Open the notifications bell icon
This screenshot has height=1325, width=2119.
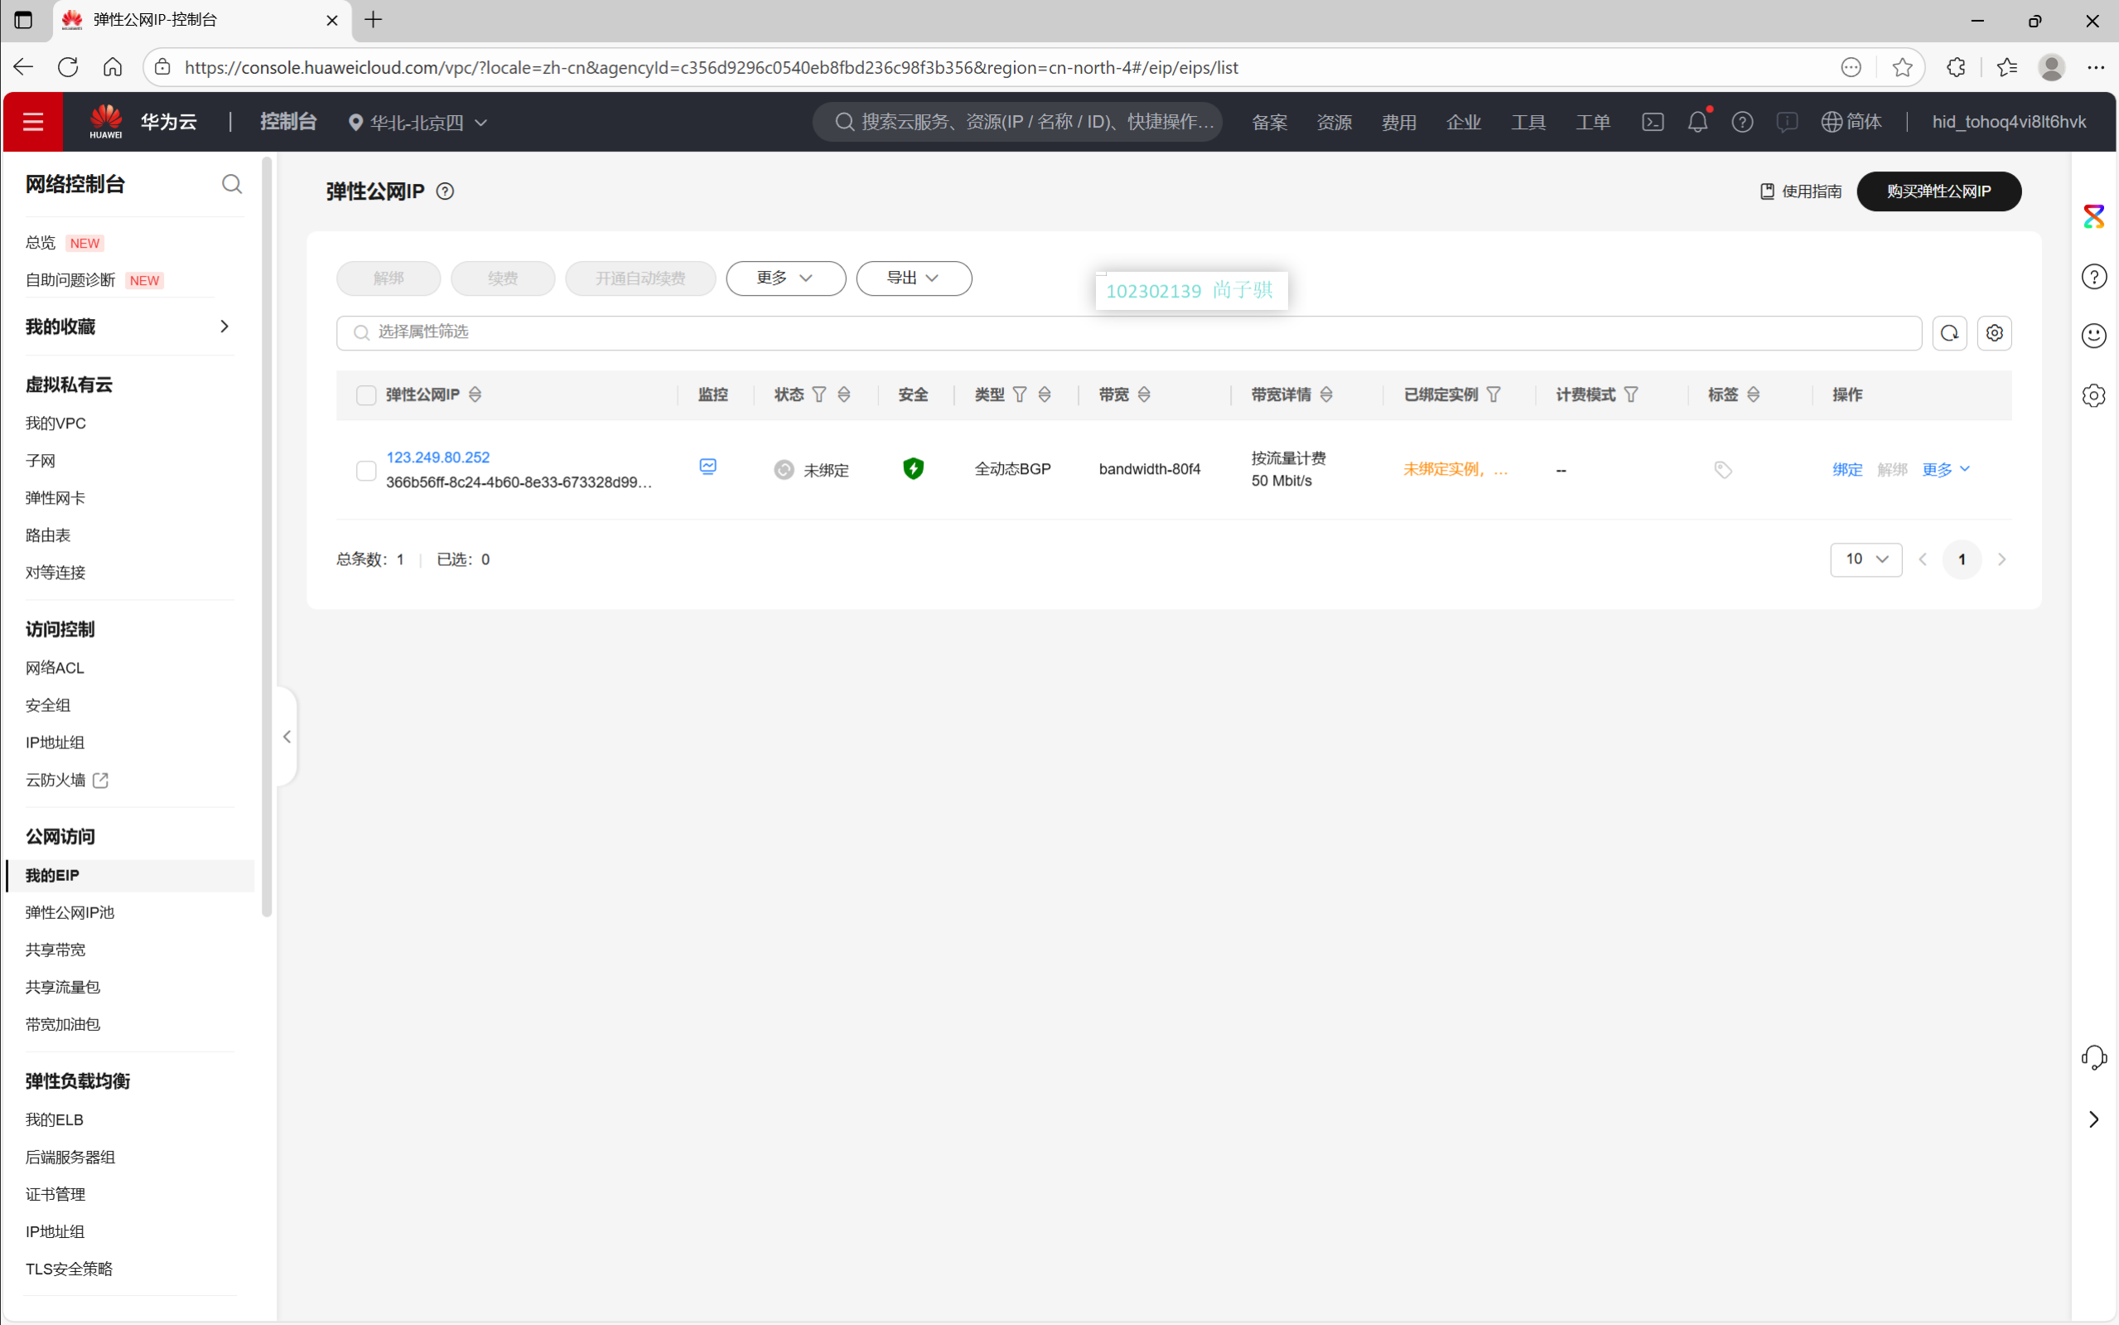pos(1697,122)
